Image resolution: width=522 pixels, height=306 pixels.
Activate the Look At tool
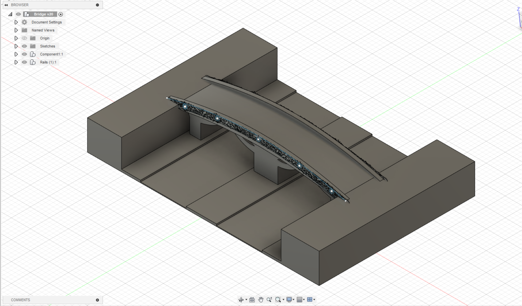252,300
